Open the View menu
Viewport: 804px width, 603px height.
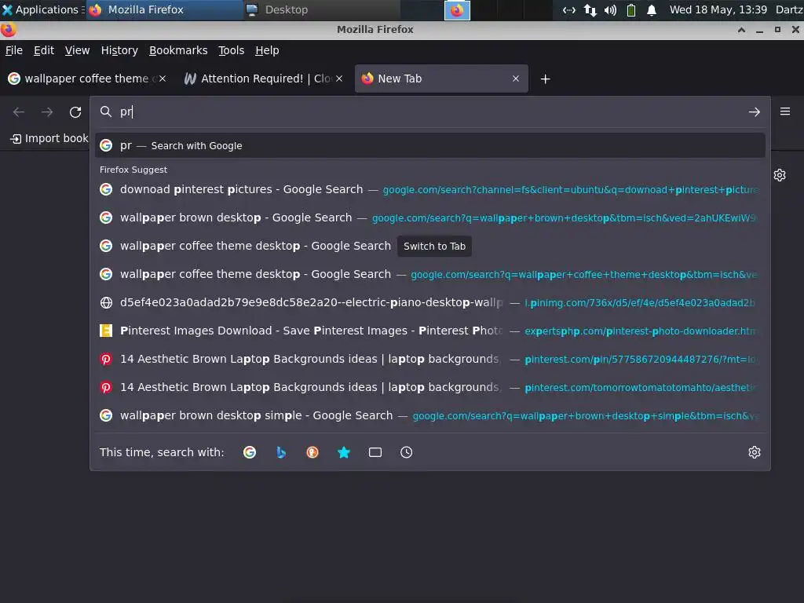click(77, 50)
